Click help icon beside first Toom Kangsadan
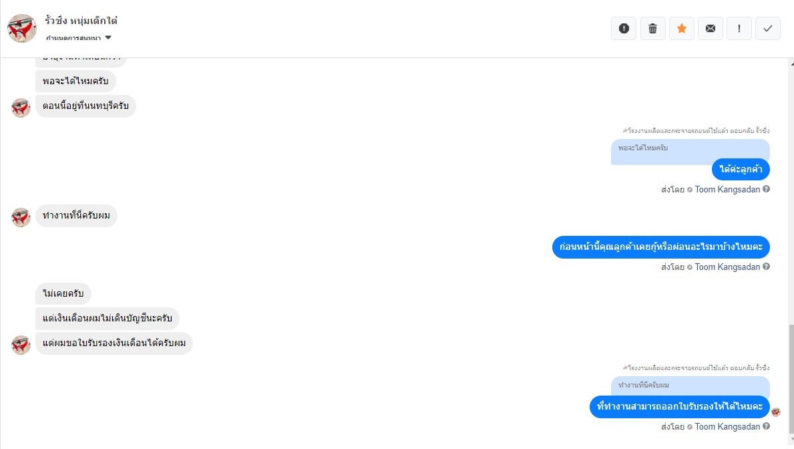 coord(766,189)
